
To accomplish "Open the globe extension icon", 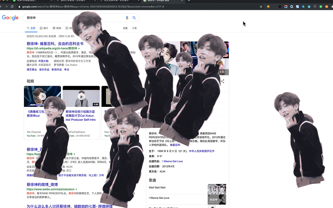I will point(303,6).
